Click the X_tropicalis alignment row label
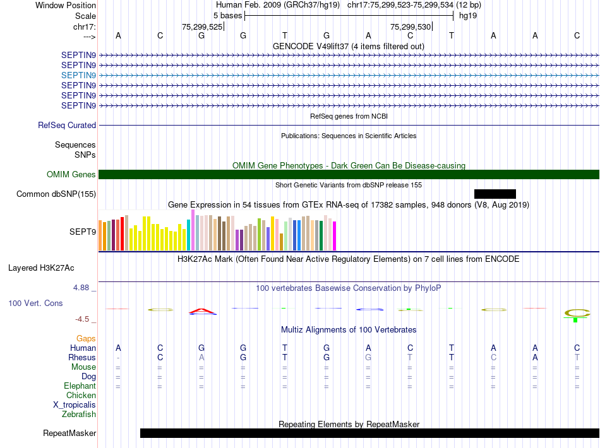Screen dimensions: 600x448 (x=75, y=405)
